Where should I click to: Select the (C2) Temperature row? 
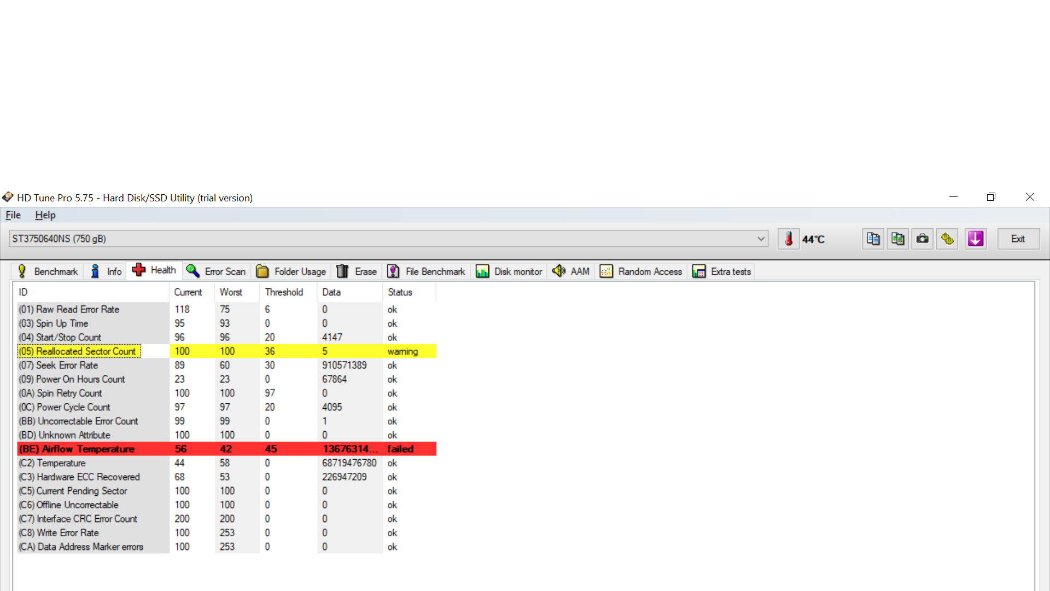(x=226, y=463)
